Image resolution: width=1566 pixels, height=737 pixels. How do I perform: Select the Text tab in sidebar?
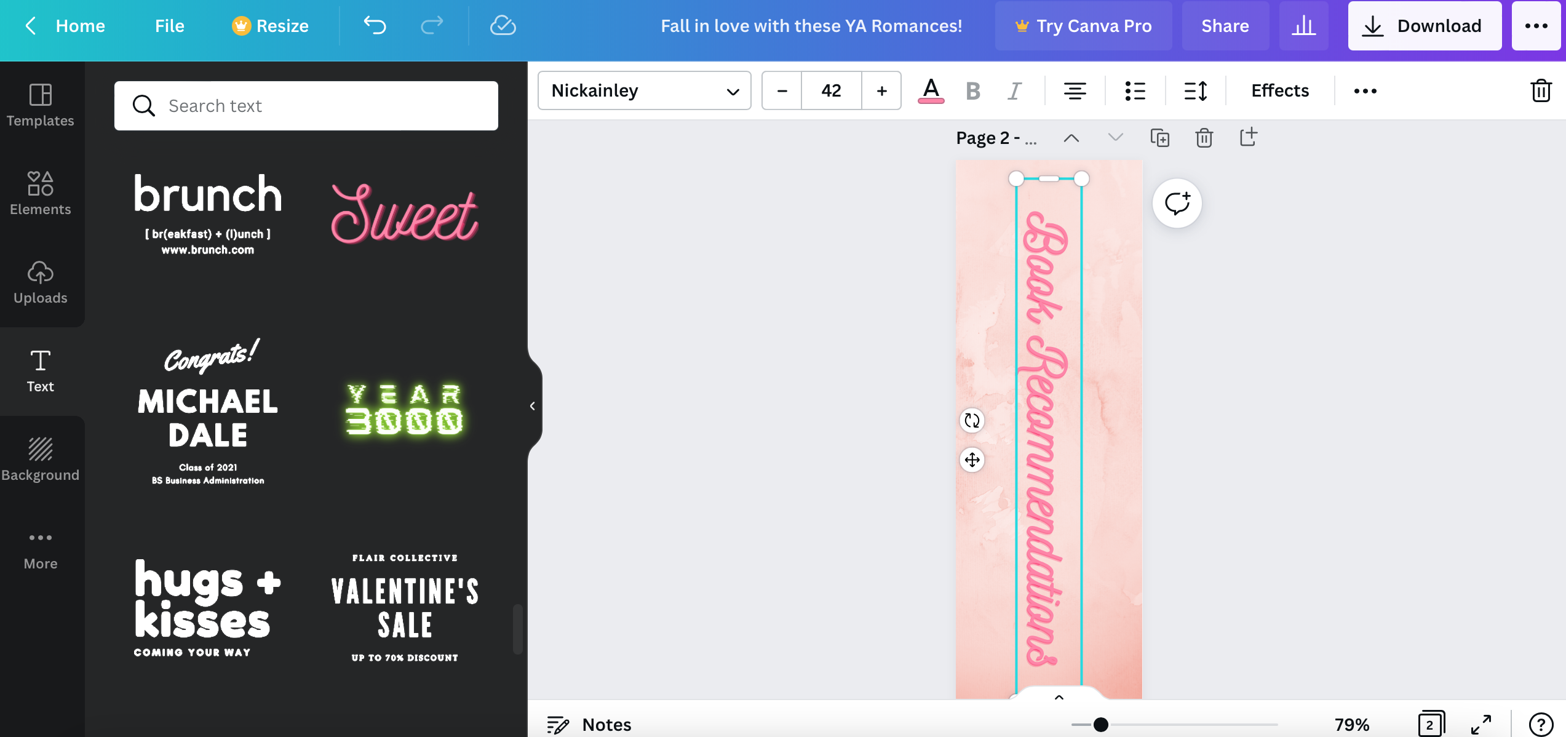click(40, 370)
